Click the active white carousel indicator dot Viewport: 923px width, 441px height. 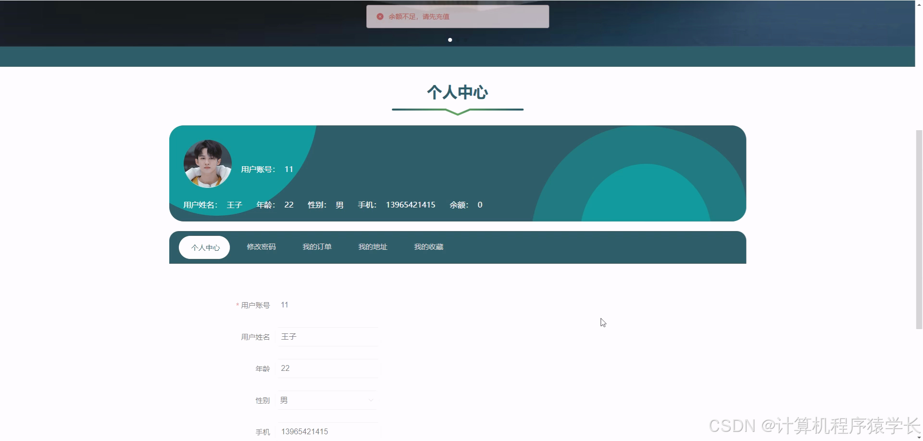450,40
